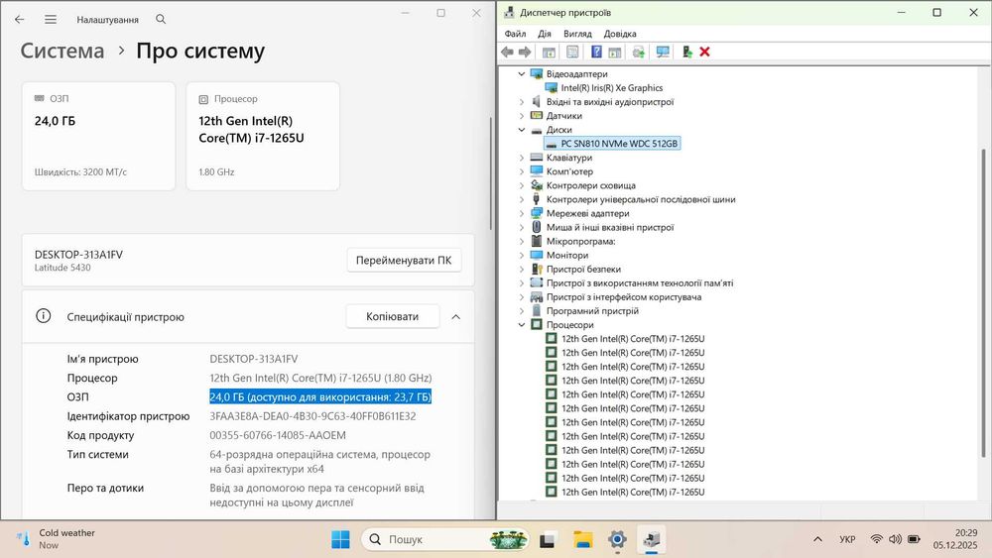The height and width of the screenshot is (558, 992).
Task: Expand Миша й інші вказівні пристрої
Action: pos(522,228)
